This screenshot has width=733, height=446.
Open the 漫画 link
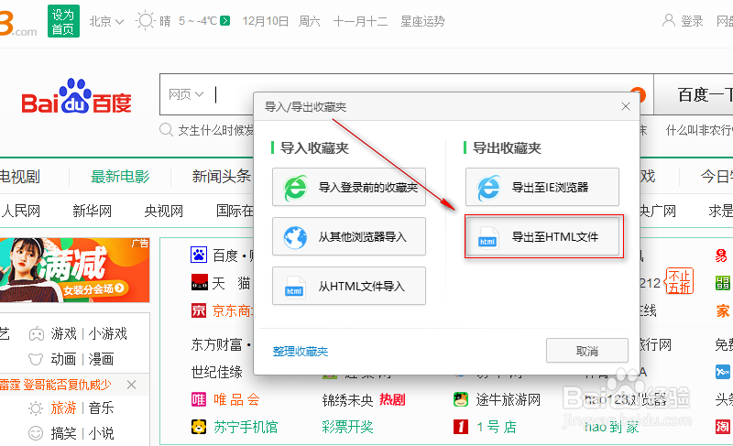tap(101, 359)
